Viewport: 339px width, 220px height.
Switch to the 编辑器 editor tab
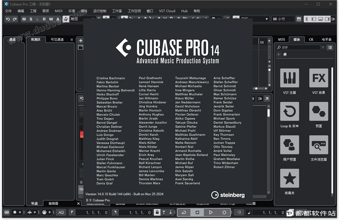click(53, 203)
